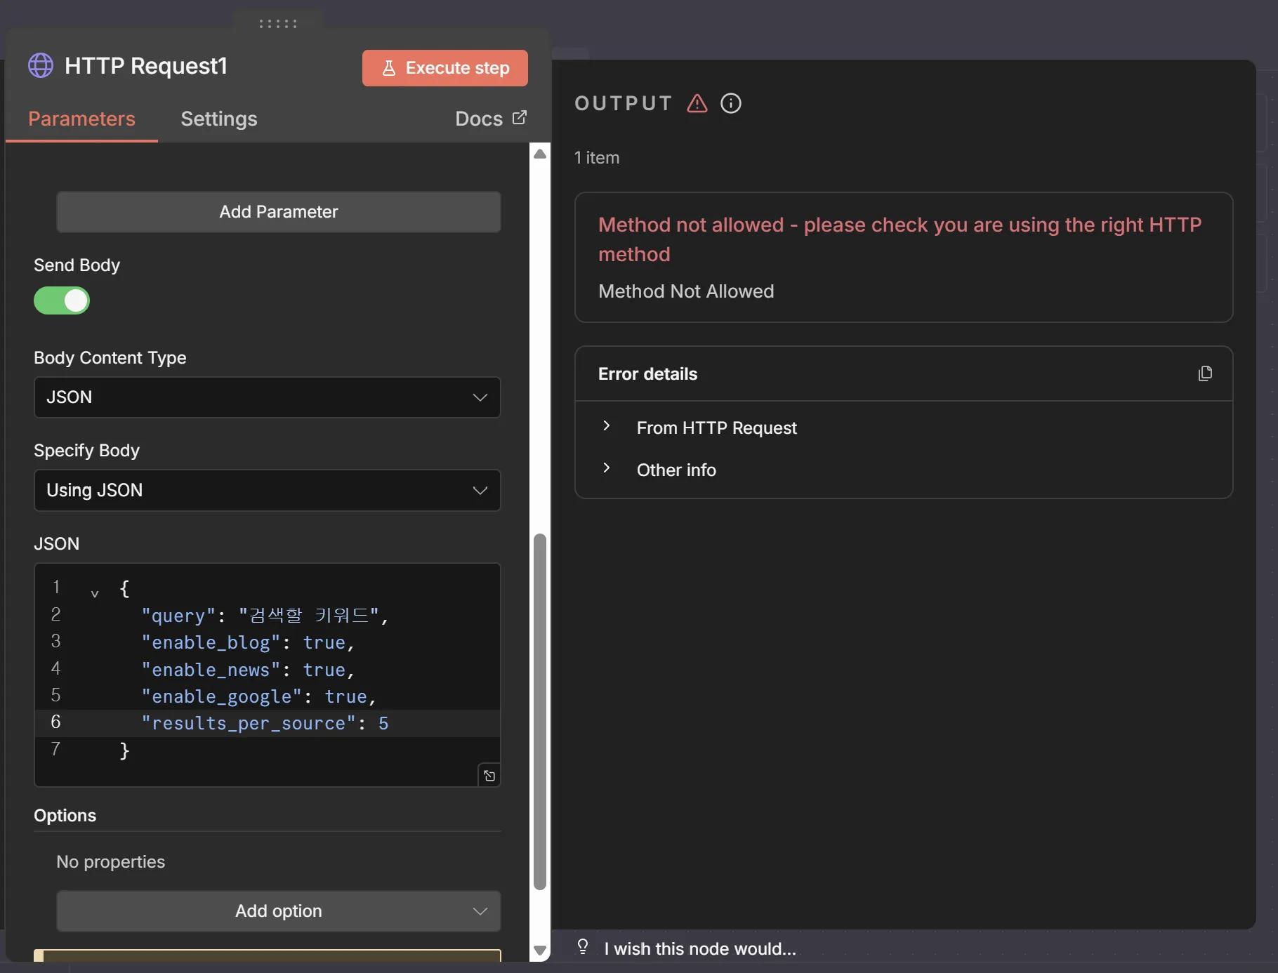Viewport: 1278px width, 973px height.
Task: Fold the JSON code block on line 1
Action: pos(95,594)
